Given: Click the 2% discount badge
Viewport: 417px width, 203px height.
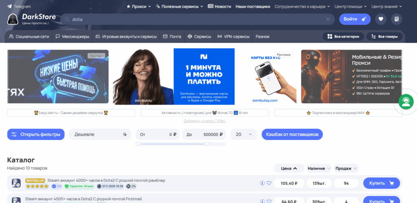Looking at the screenshot, I should [131, 186].
